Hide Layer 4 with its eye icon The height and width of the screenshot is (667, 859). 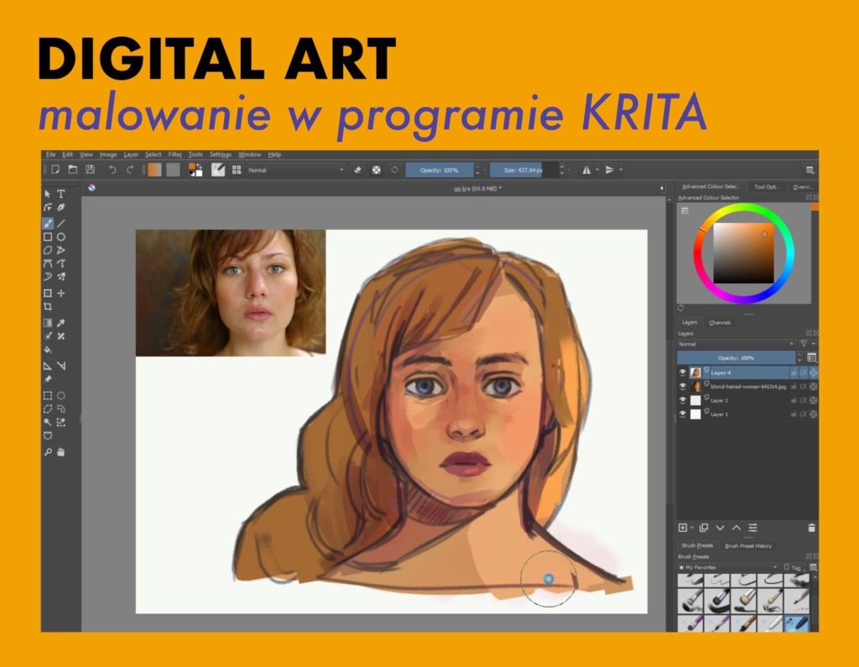point(683,373)
